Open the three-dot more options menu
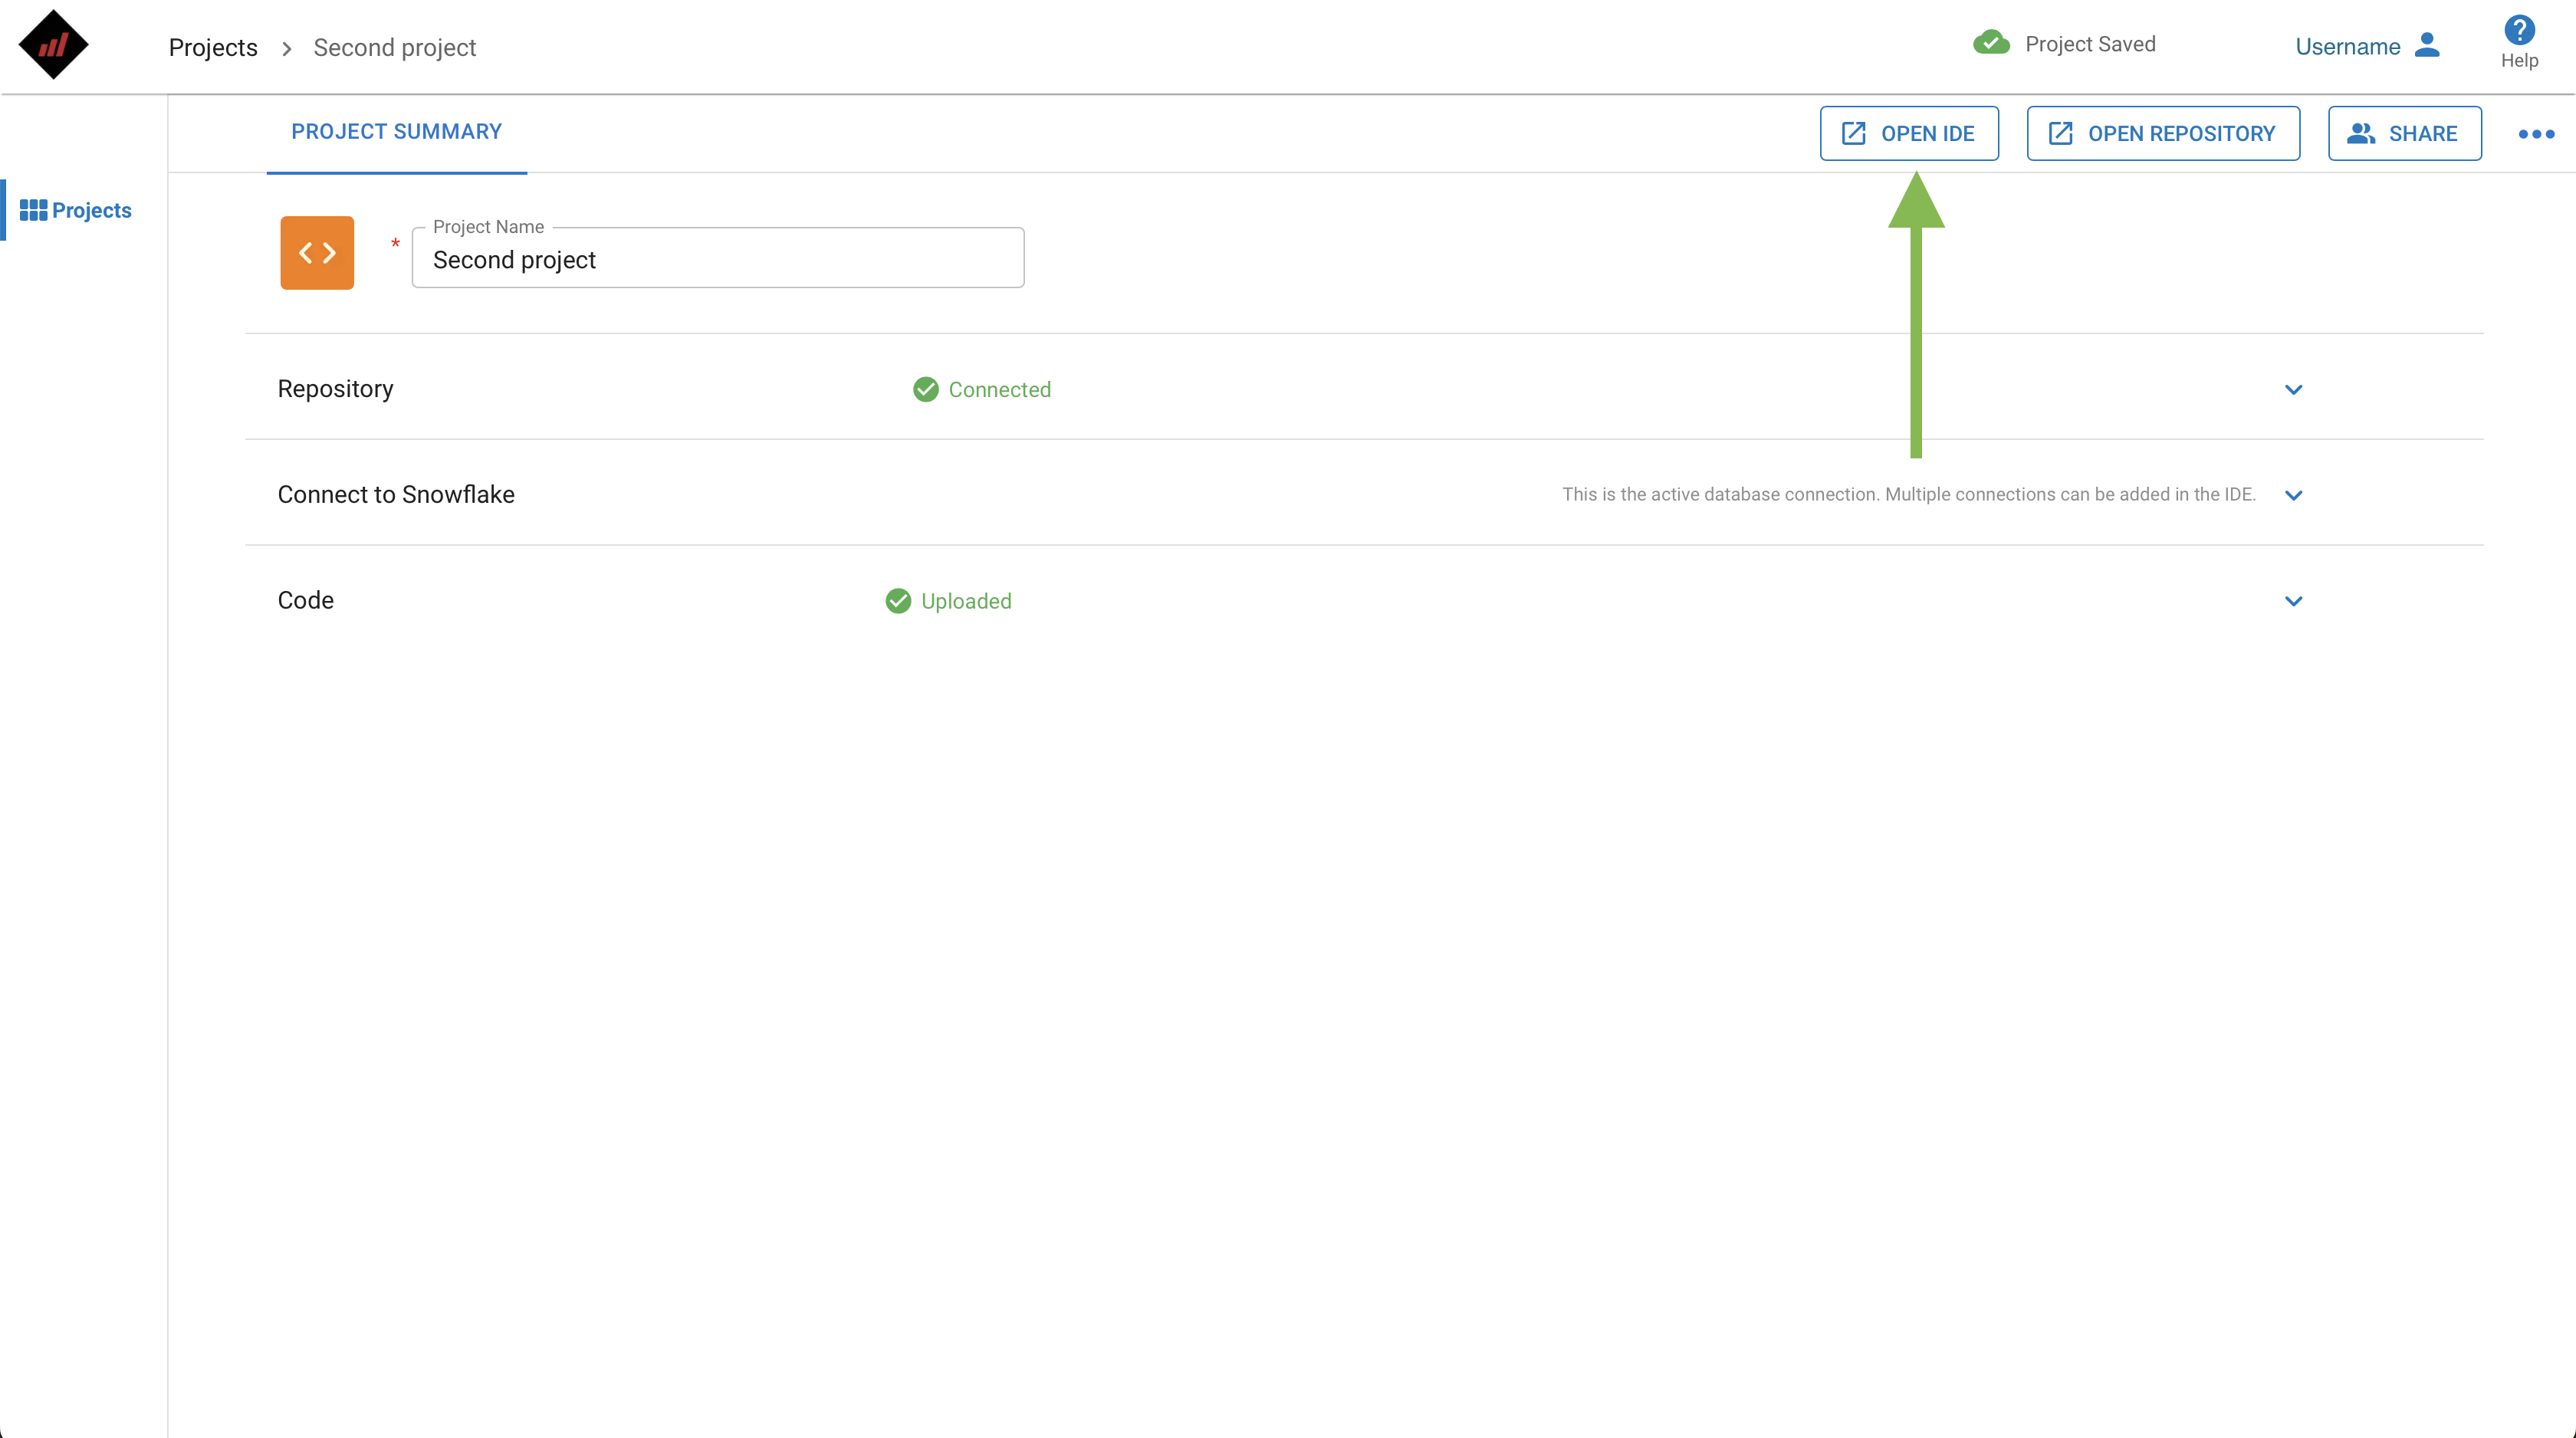This screenshot has width=2576, height=1438. coord(2536,134)
